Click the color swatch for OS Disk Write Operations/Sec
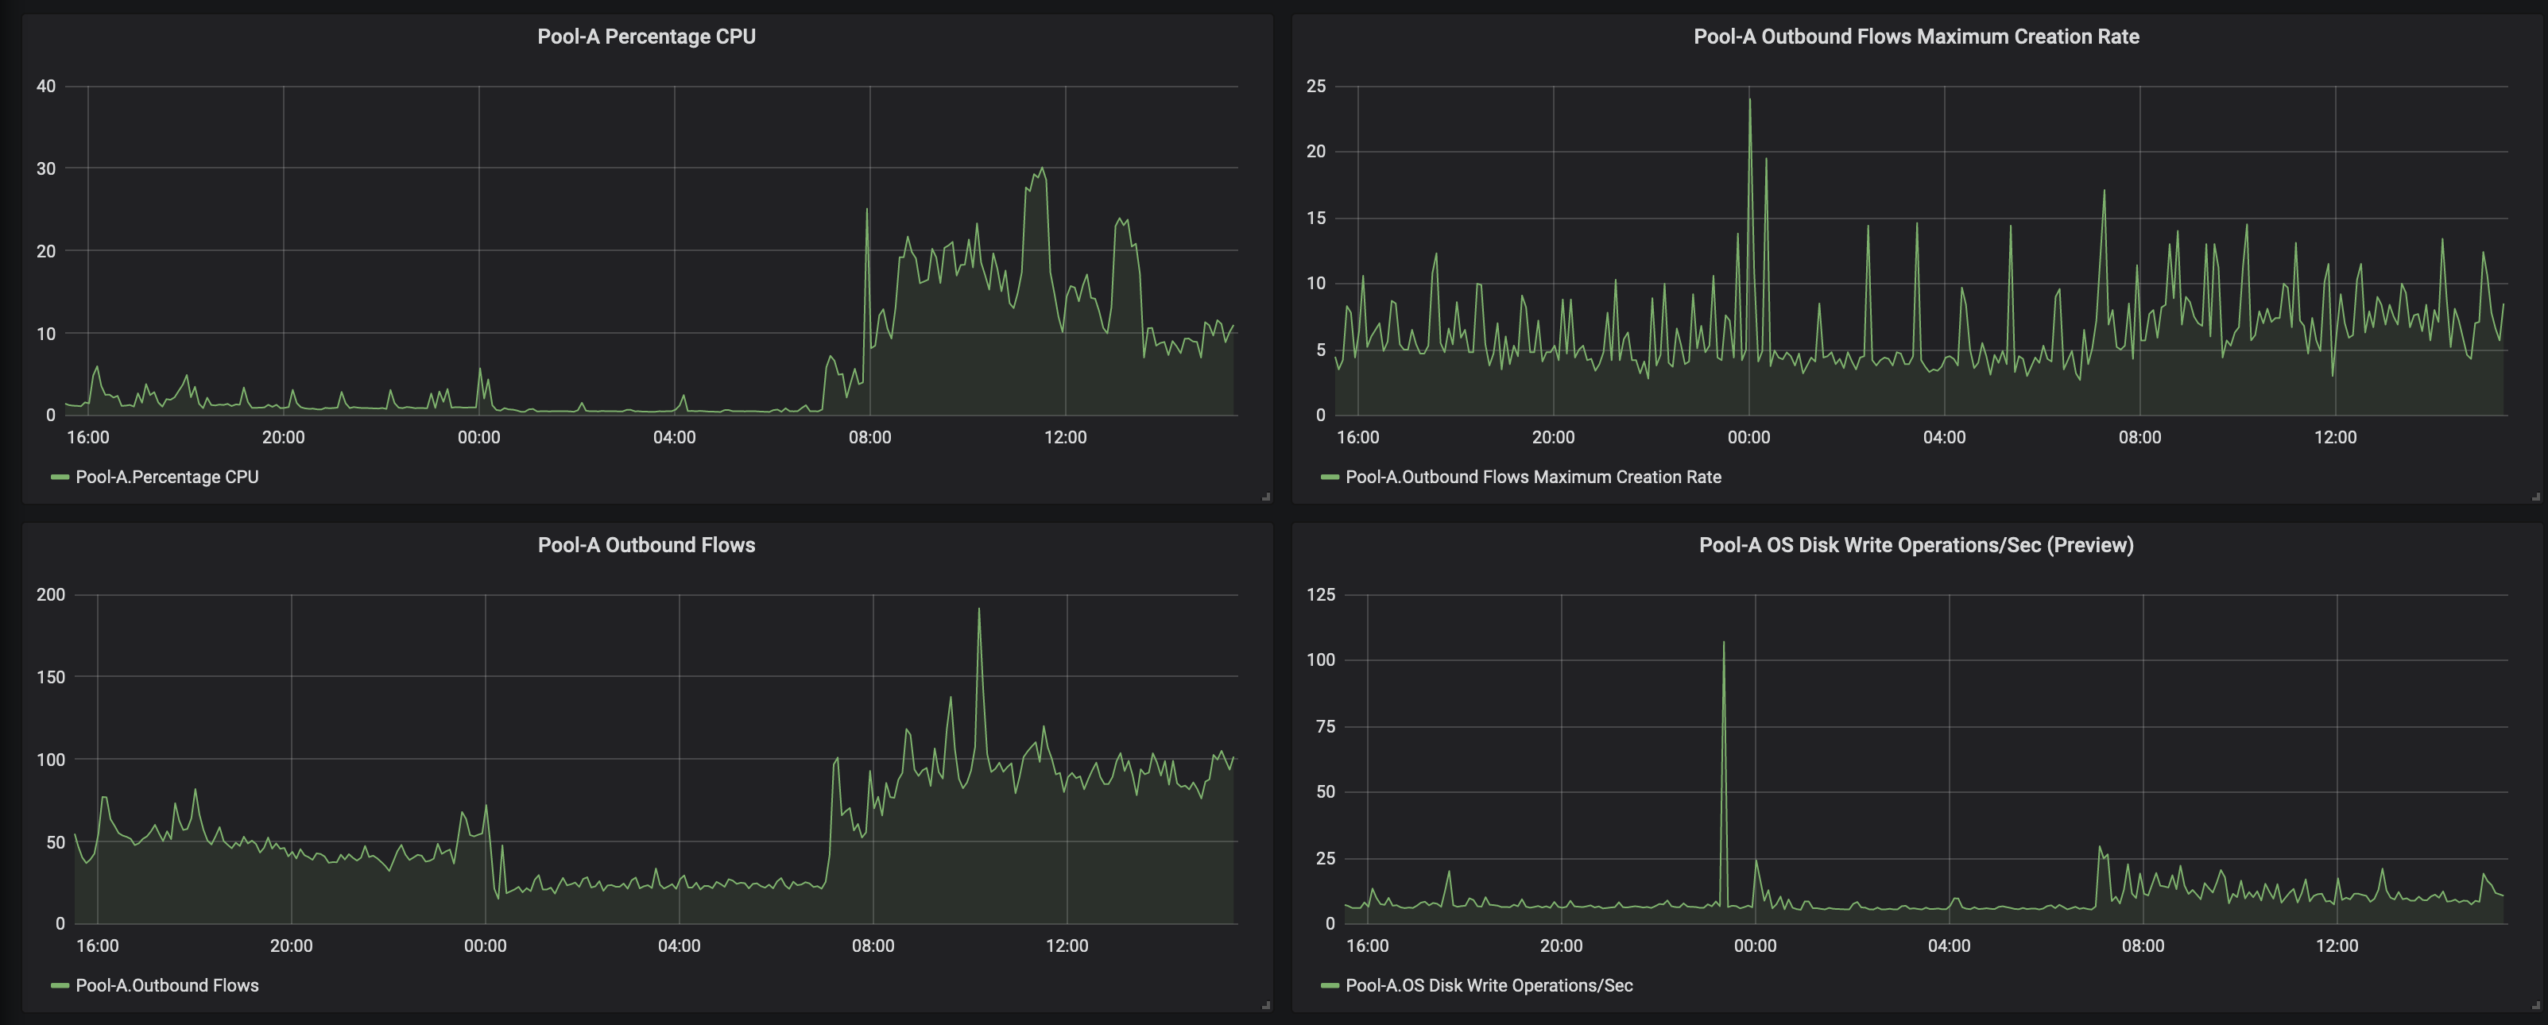 (1330, 985)
